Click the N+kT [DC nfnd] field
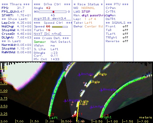 [47, 34]
